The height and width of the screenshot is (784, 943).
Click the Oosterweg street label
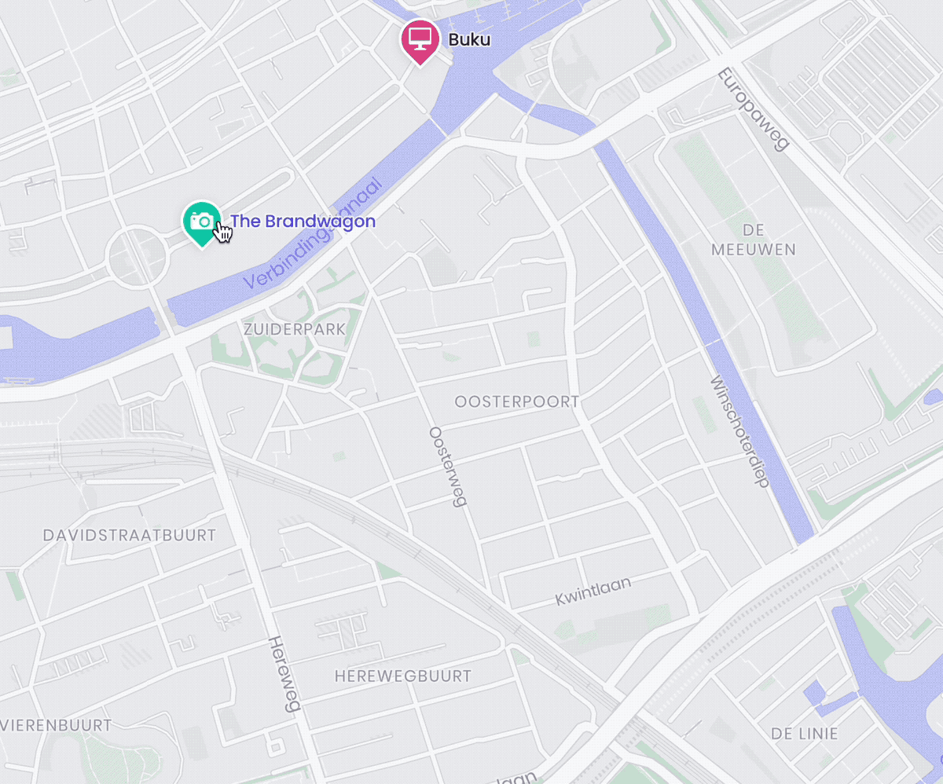(448, 467)
